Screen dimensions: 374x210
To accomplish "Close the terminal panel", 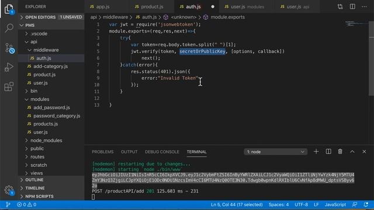I will click(x=364, y=152).
